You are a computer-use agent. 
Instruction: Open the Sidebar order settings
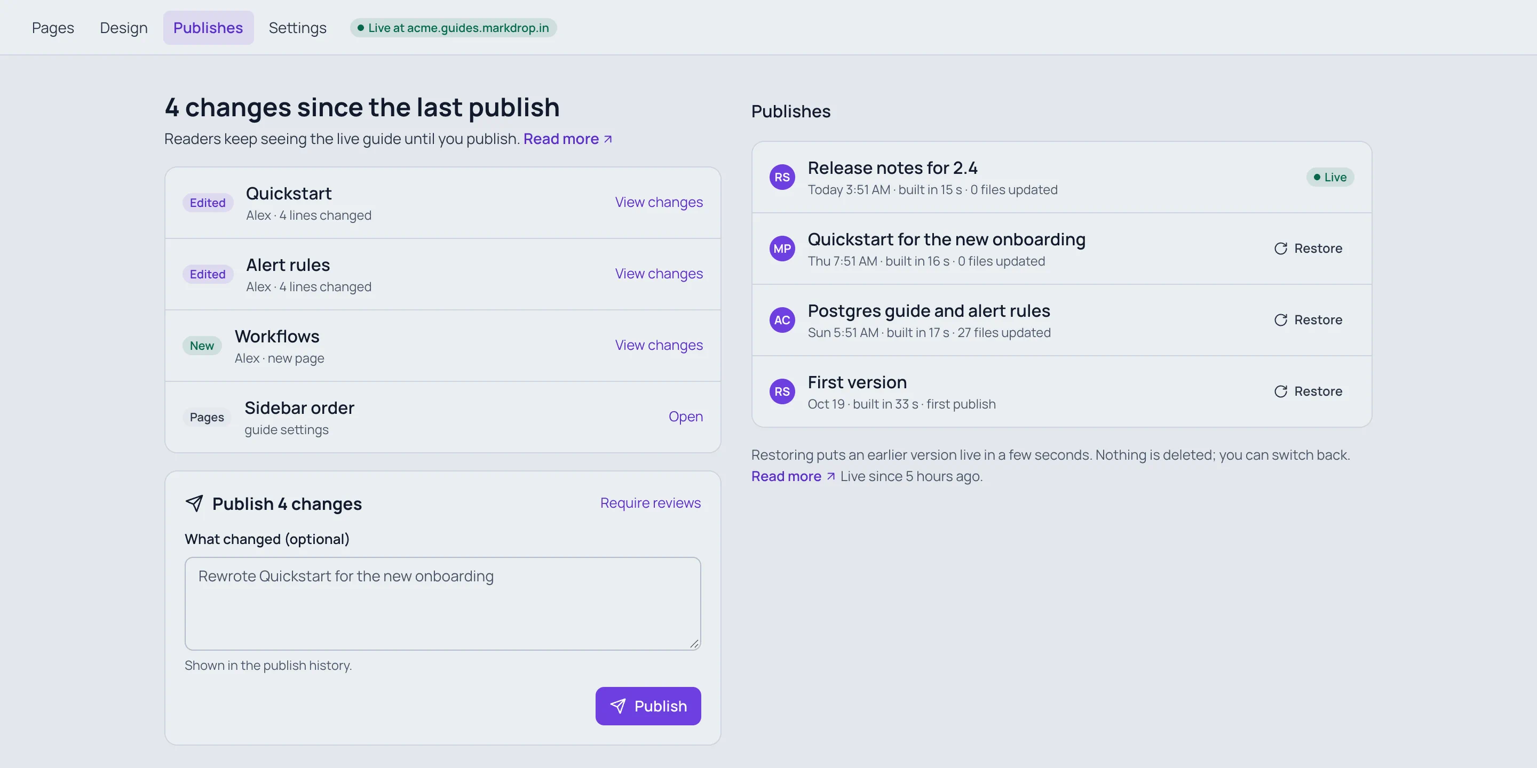click(685, 417)
